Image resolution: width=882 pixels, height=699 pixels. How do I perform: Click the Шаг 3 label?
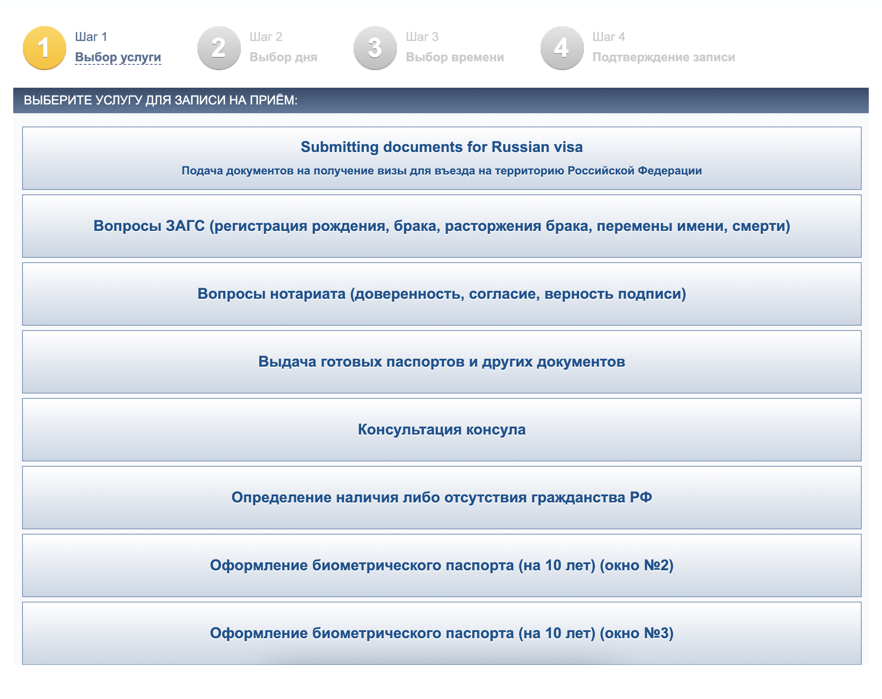[422, 37]
